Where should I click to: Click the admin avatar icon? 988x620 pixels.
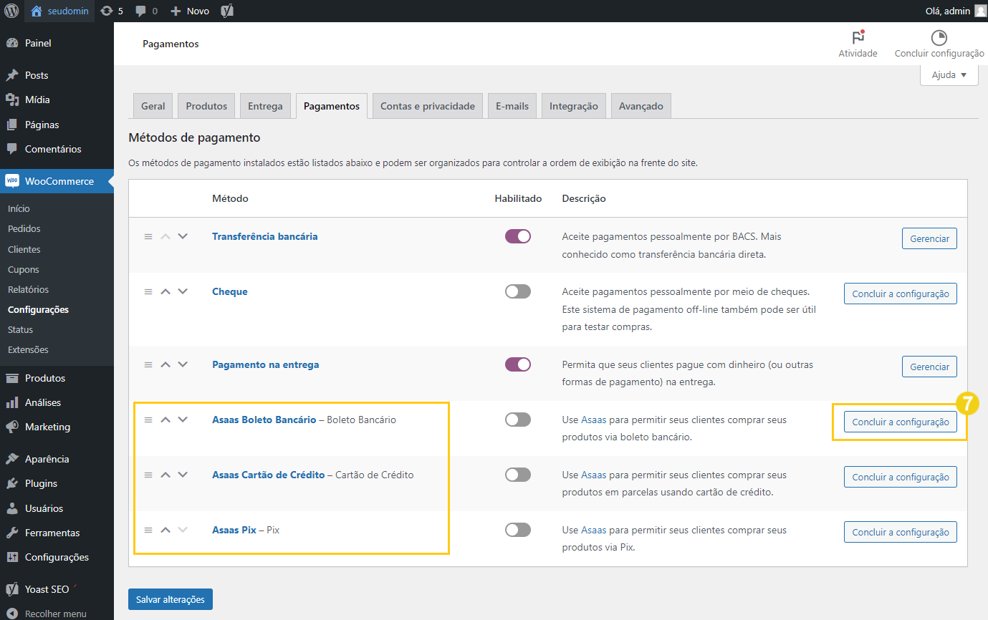[980, 11]
